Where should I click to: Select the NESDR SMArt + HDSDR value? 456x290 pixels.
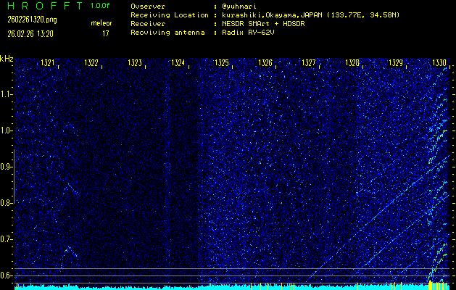tap(263, 24)
